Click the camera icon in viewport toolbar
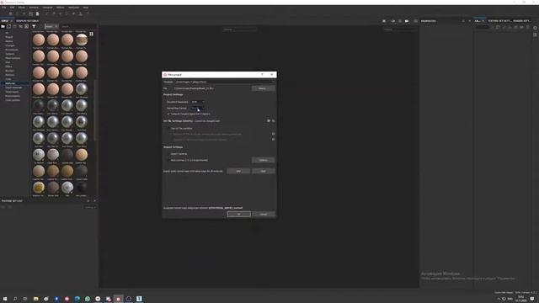 tap(407, 21)
